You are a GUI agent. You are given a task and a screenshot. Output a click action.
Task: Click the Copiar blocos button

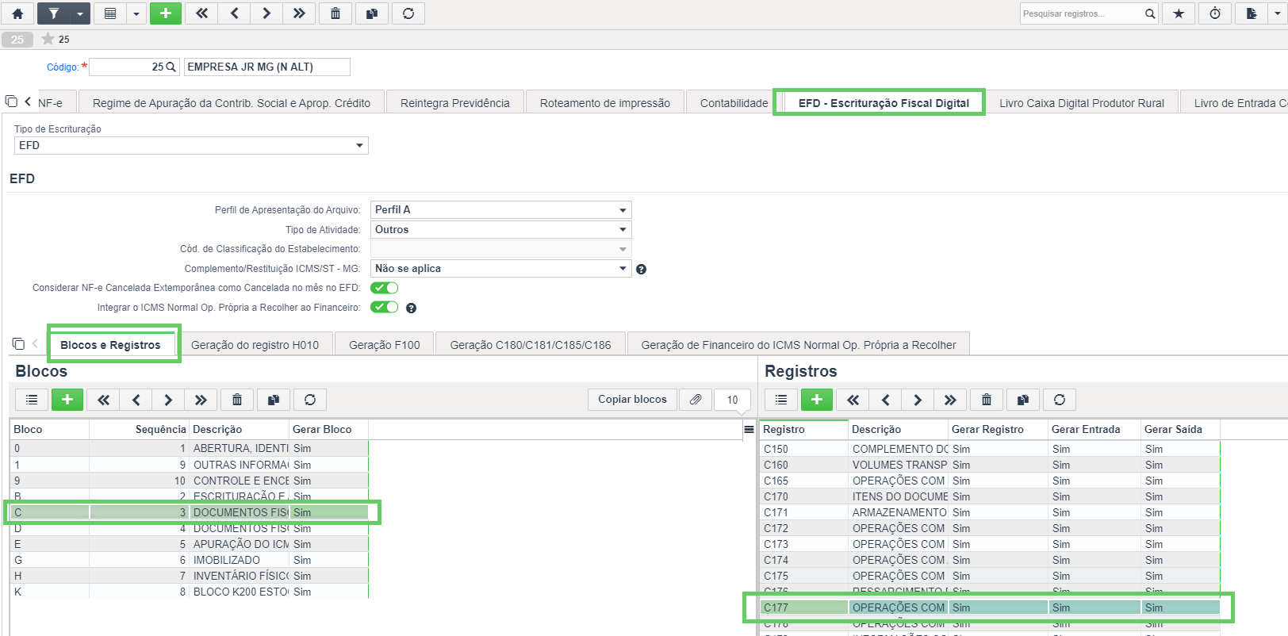click(x=632, y=400)
